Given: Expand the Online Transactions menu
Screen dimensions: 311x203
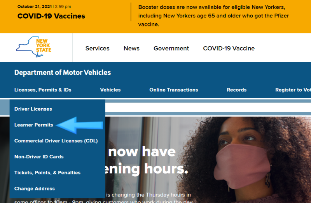Looking at the screenshot, I should [x=173, y=90].
